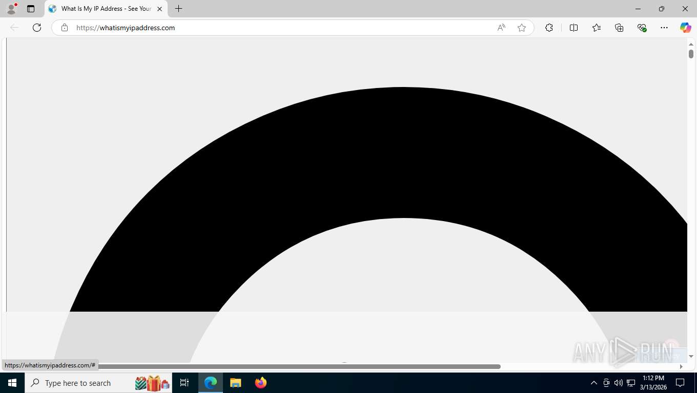The image size is (697, 393).
Task: Minimize the Edge window
Action: [x=638, y=9]
